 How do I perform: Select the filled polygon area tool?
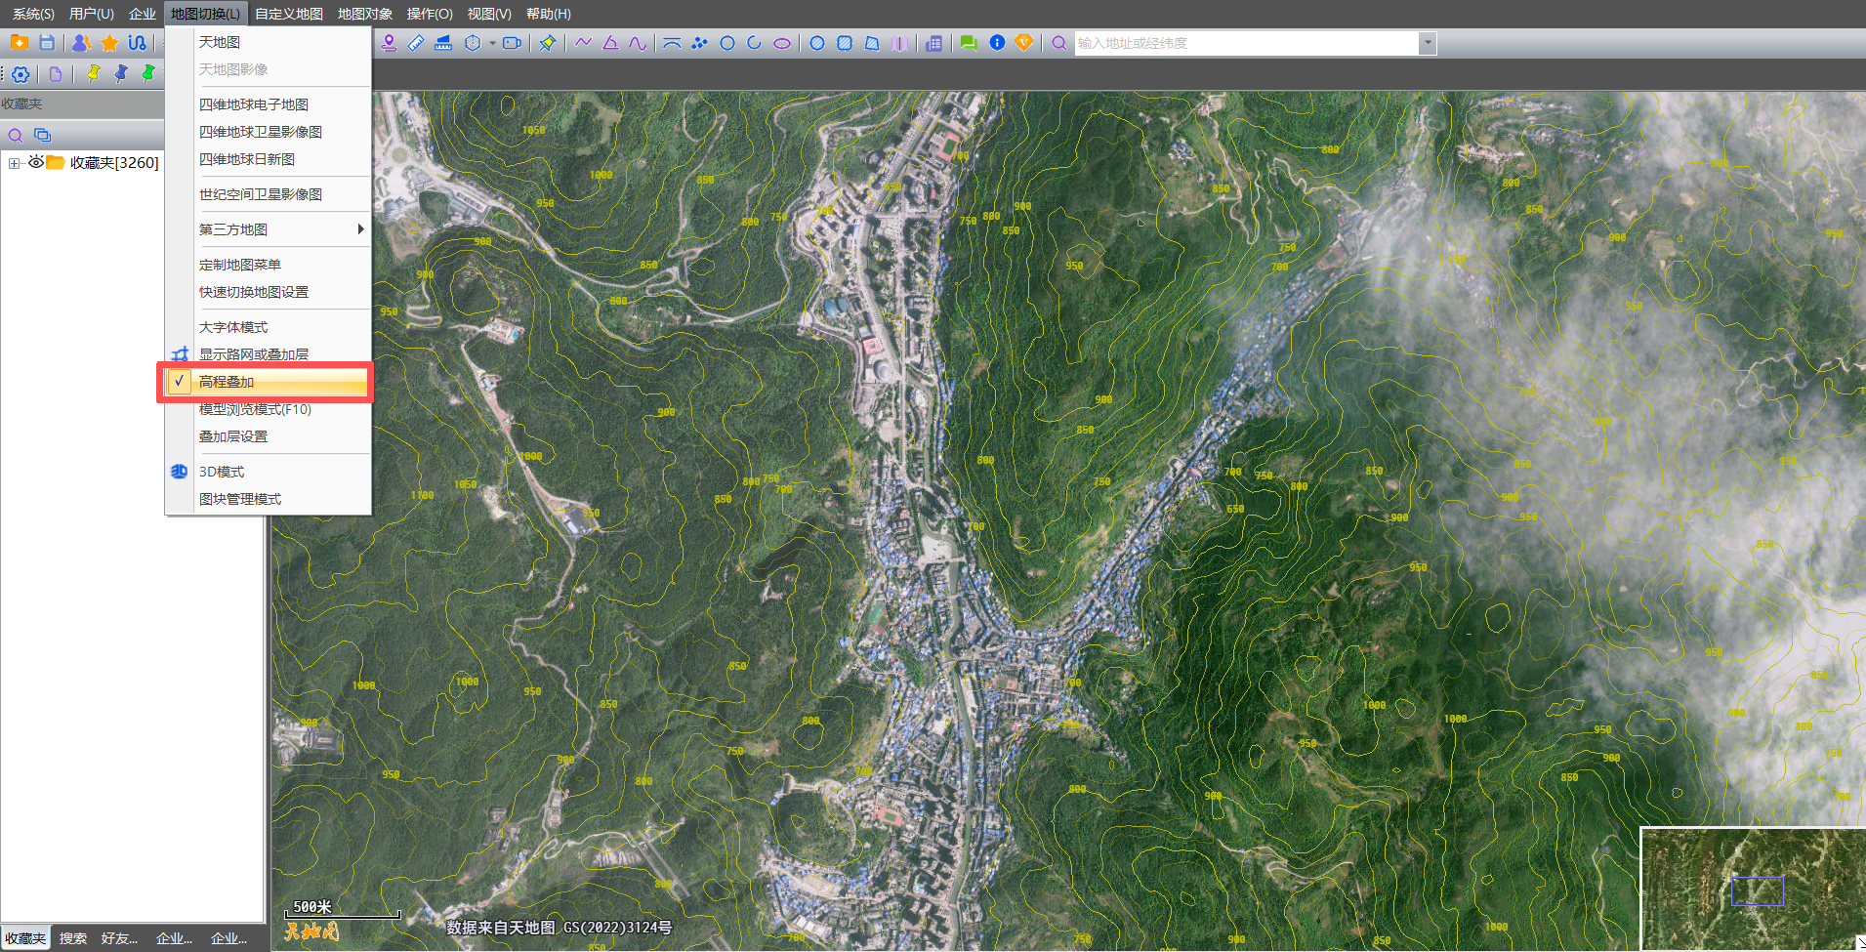click(872, 43)
